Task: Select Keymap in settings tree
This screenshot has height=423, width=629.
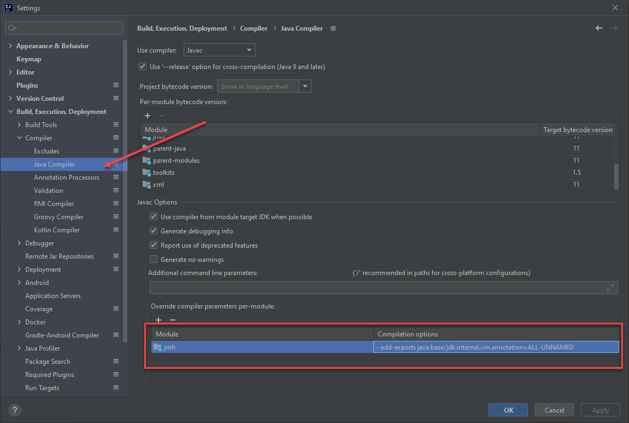Action: click(x=29, y=59)
